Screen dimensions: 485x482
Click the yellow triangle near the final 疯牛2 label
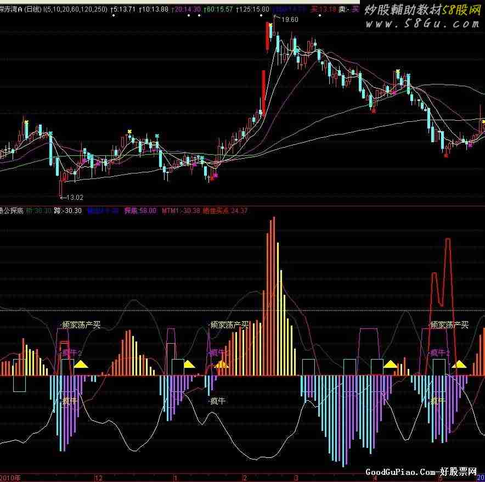[459, 364]
